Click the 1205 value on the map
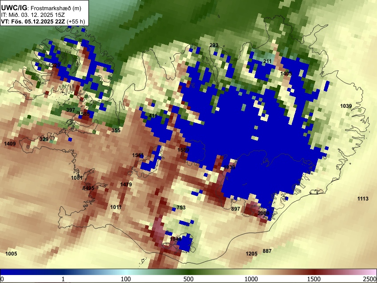 click(x=251, y=254)
